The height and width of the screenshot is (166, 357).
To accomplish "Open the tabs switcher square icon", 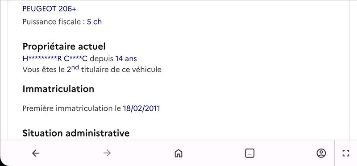I will (250, 153).
